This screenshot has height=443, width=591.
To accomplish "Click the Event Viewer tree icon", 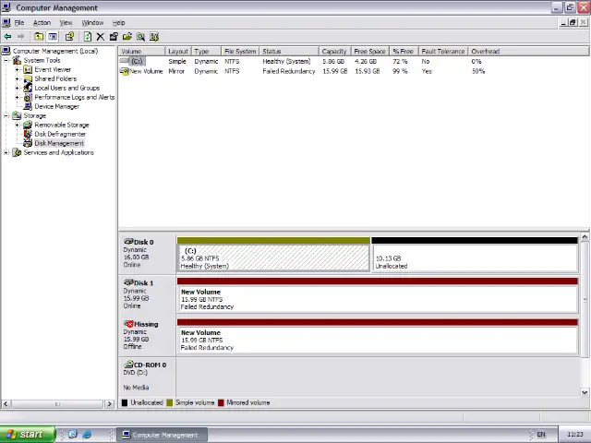I will (x=28, y=70).
